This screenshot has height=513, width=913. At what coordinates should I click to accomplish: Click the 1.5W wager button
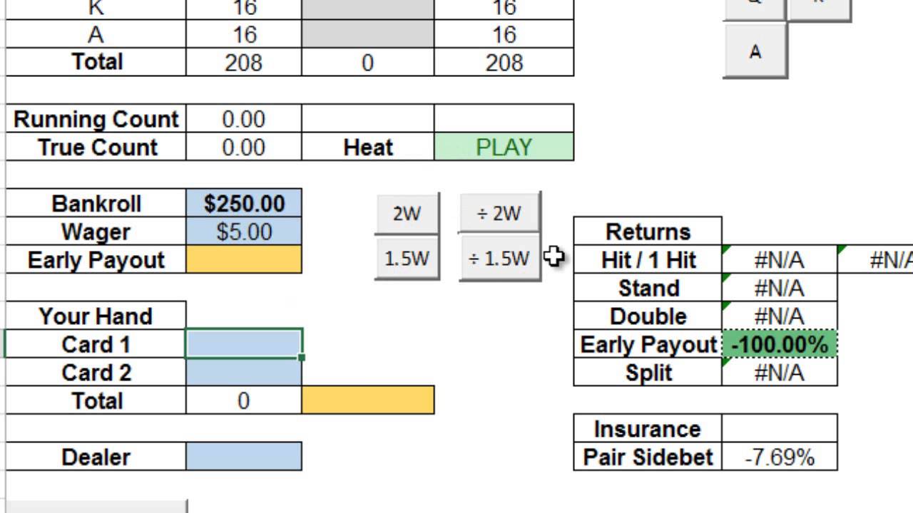tap(407, 258)
